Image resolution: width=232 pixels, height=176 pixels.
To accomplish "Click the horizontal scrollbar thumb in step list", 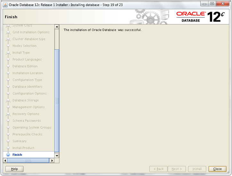I will click(x=28, y=161).
